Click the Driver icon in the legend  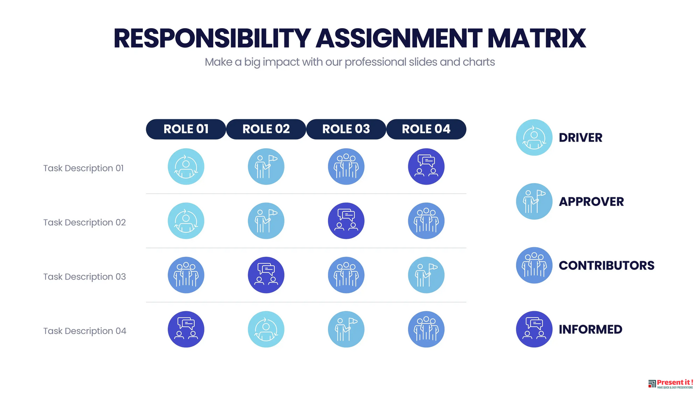pyautogui.click(x=534, y=138)
